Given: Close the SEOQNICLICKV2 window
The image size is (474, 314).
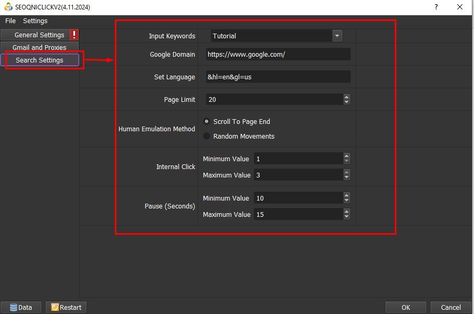Looking at the screenshot, I should click(459, 7).
